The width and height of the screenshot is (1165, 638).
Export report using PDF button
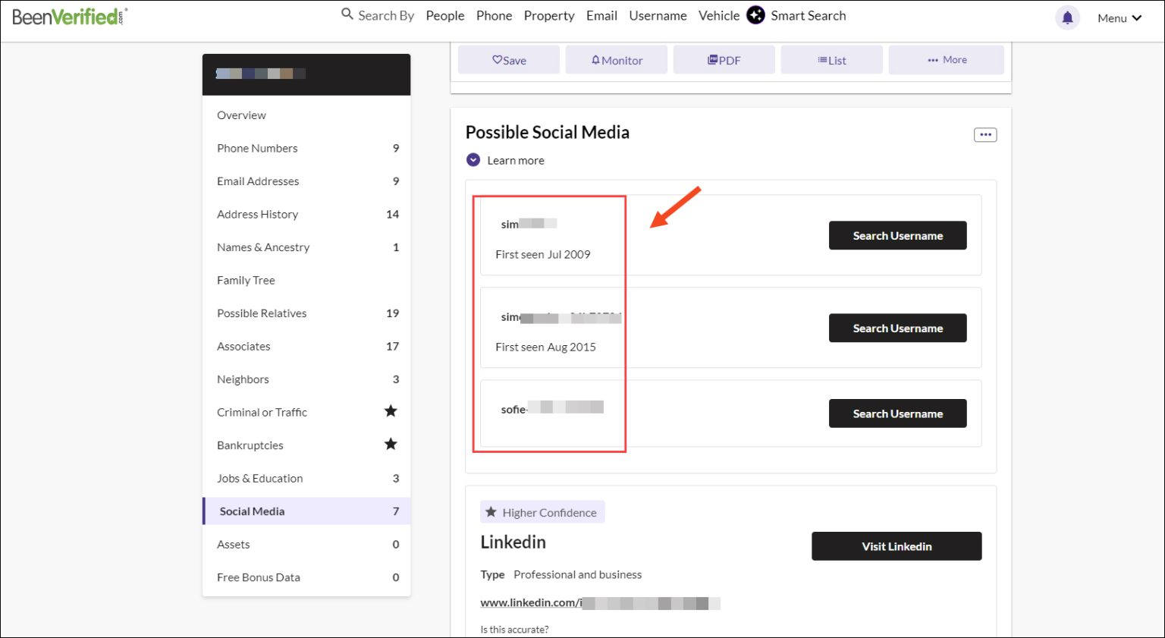tap(724, 60)
